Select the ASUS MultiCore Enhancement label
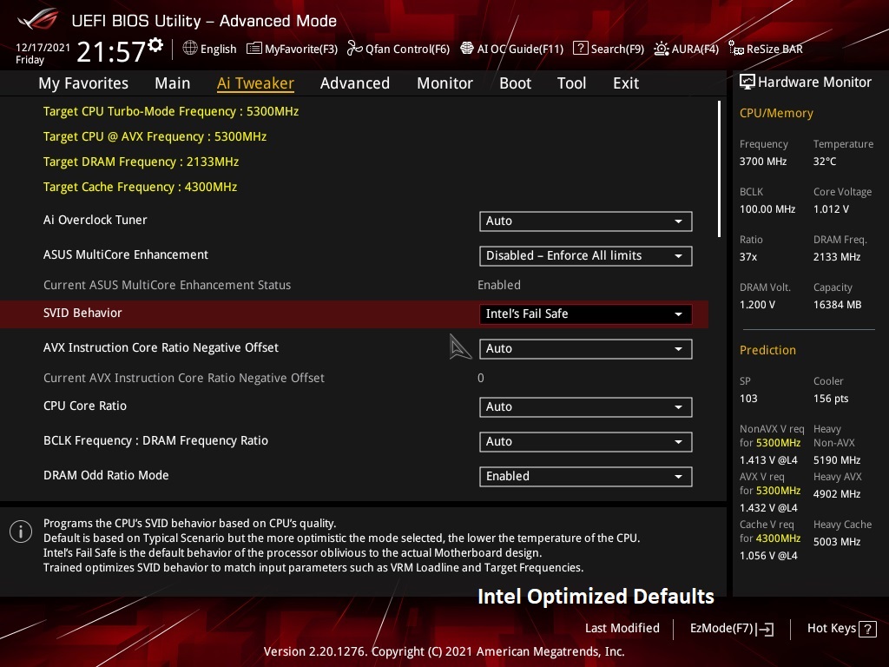This screenshot has width=889, height=667. [126, 254]
